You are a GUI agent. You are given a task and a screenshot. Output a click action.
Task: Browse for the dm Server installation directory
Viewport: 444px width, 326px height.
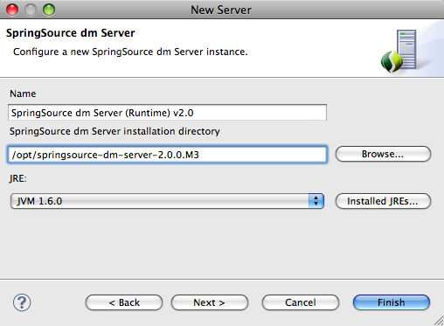[383, 154]
